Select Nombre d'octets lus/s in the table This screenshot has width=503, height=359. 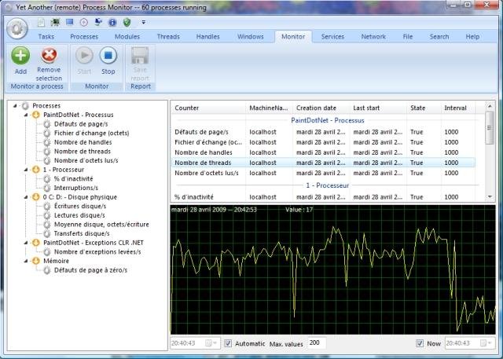[323, 173]
